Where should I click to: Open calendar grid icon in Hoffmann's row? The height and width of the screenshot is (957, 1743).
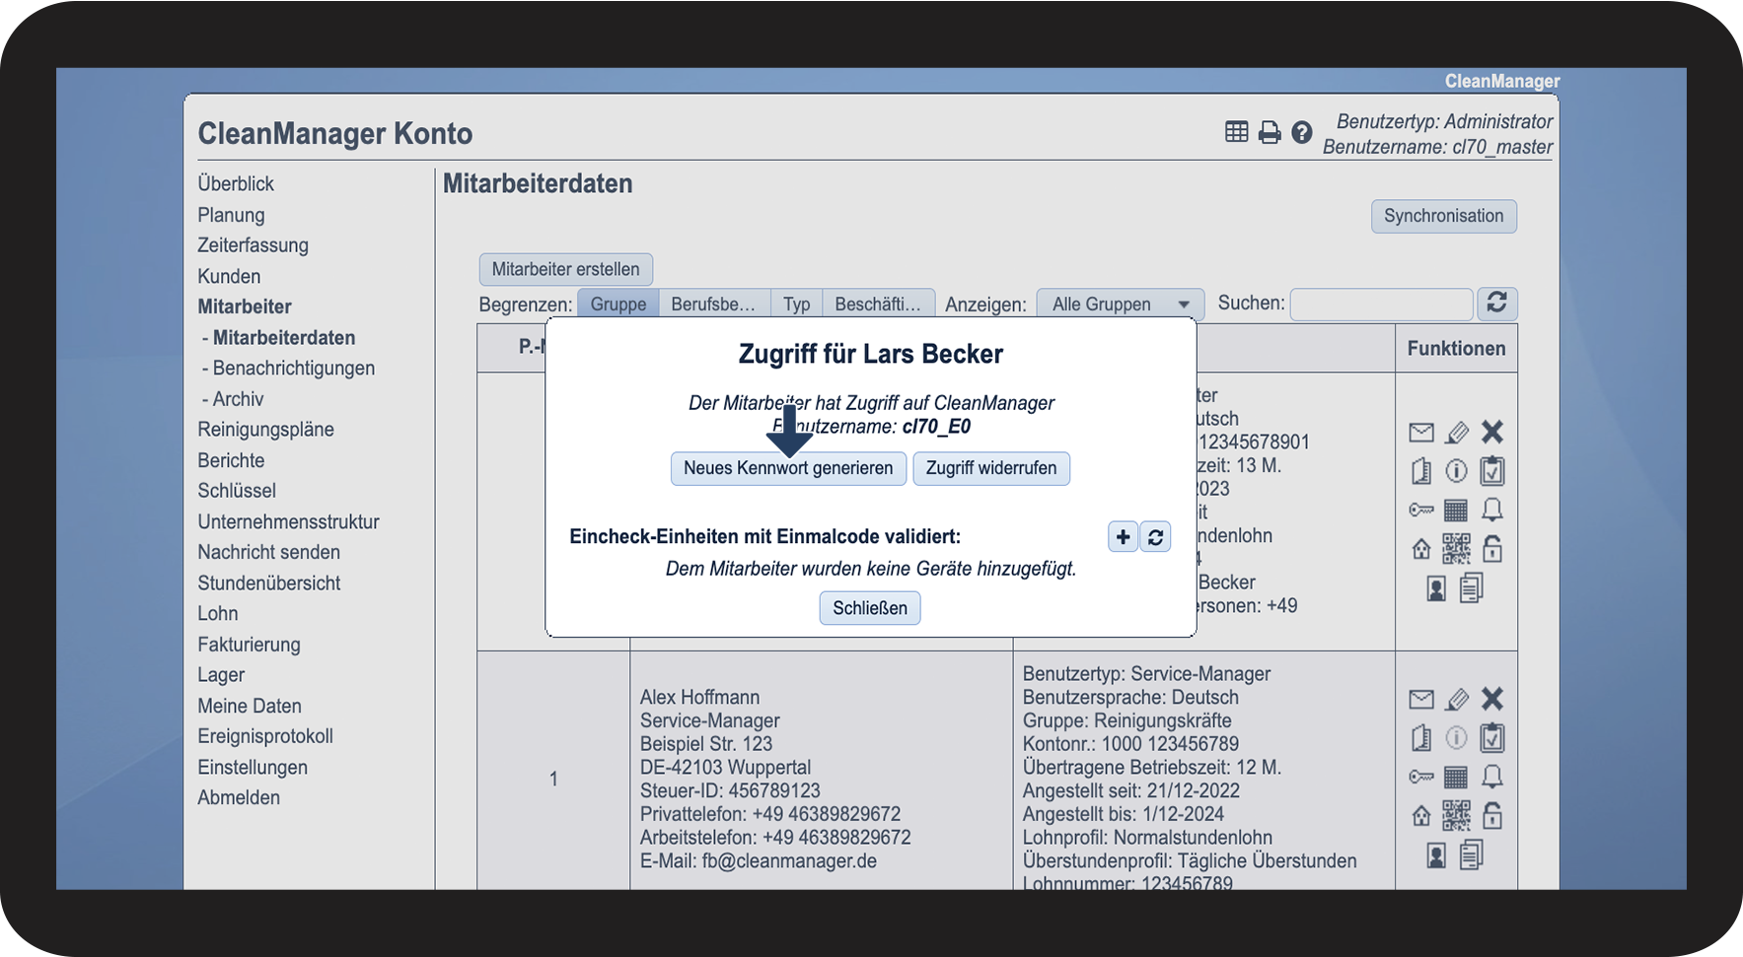pyautogui.click(x=1456, y=777)
